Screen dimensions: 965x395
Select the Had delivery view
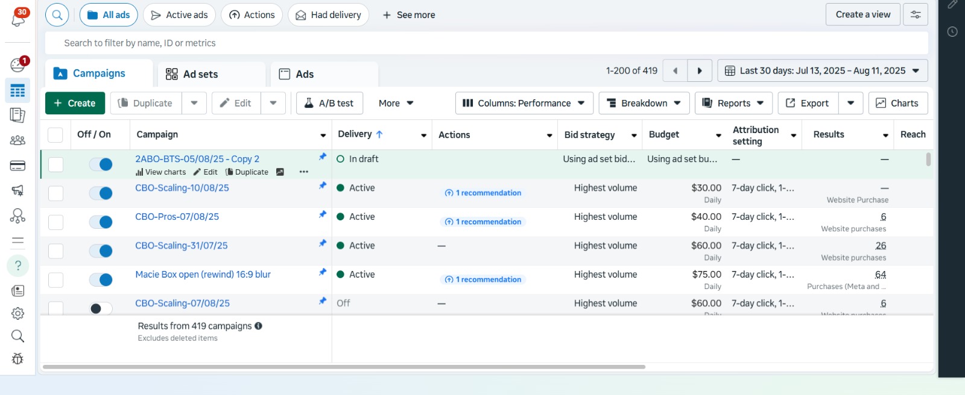click(x=328, y=15)
